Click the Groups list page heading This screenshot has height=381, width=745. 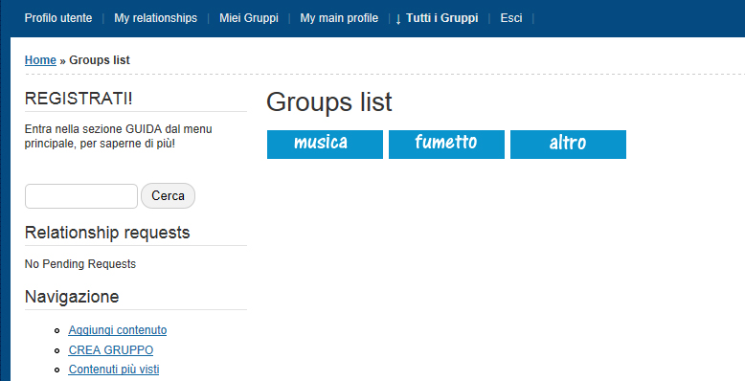coord(329,101)
